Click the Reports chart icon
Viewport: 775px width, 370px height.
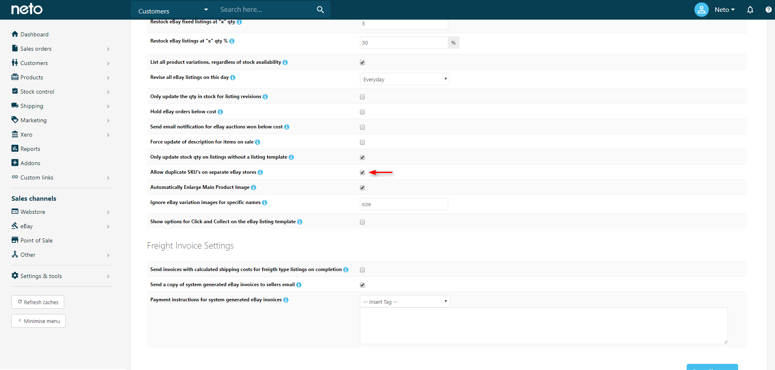point(15,148)
